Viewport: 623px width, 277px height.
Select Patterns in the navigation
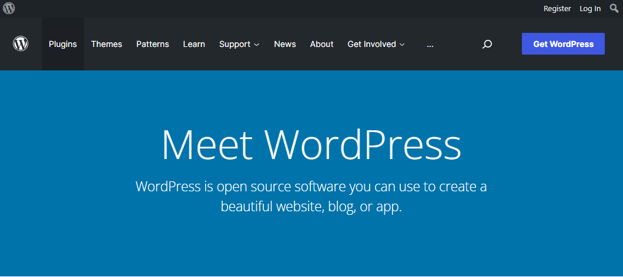(x=153, y=44)
